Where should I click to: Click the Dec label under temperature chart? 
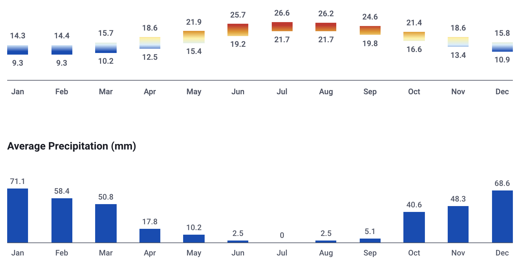(502, 92)
